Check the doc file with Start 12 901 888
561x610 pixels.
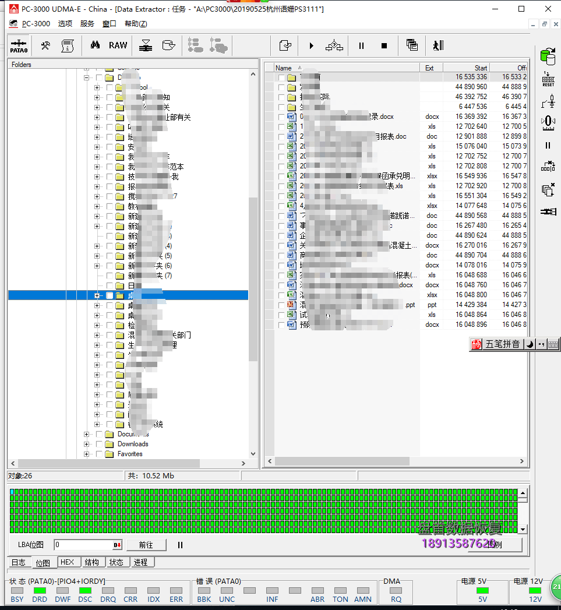pos(281,136)
